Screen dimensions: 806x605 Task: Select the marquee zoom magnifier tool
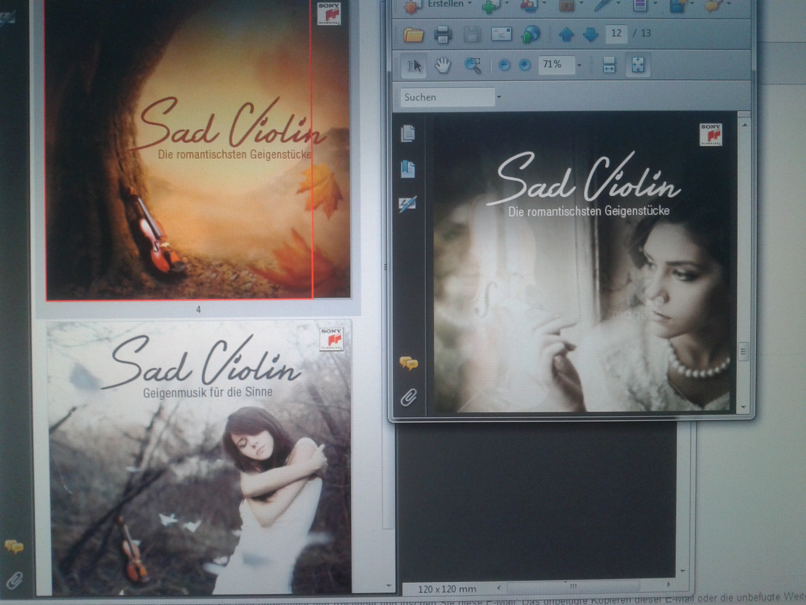tap(473, 66)
